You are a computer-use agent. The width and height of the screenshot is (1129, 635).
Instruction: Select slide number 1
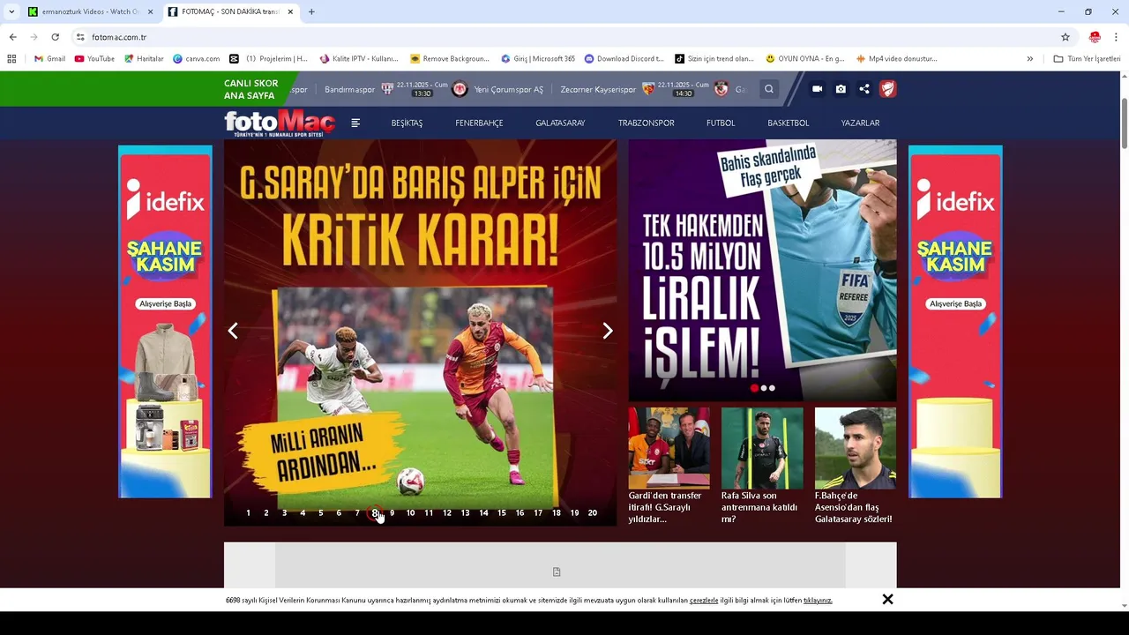(248, 512)
